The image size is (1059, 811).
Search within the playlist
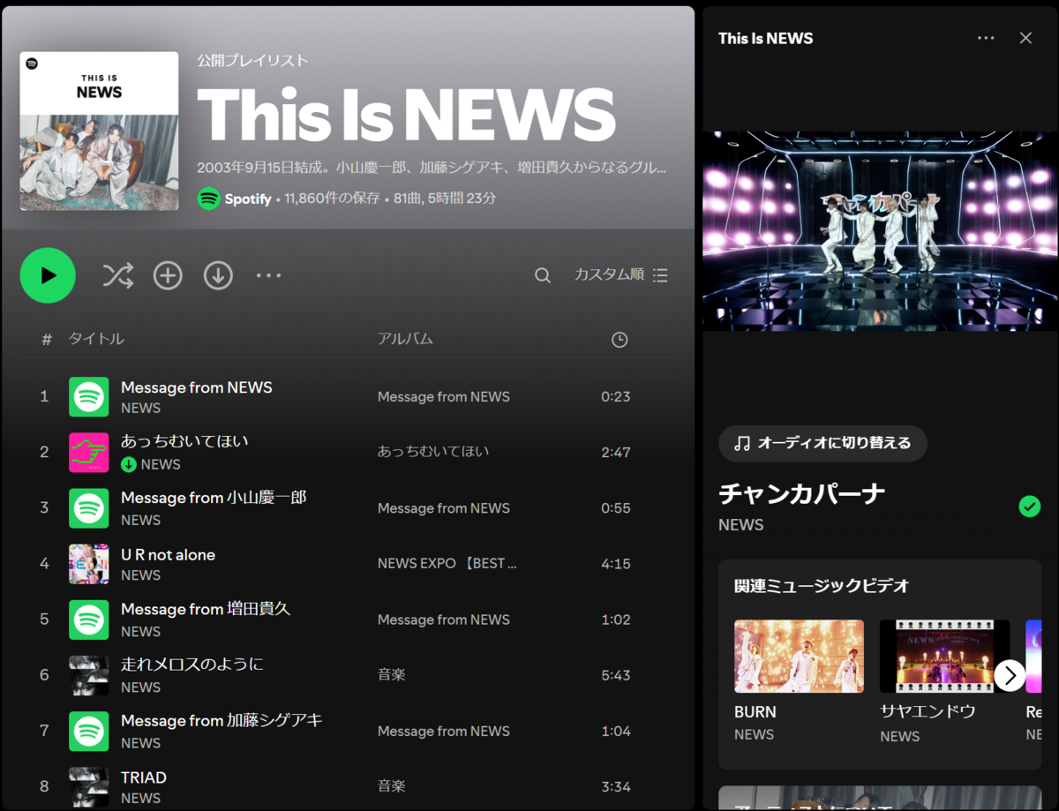coord(543,275)
